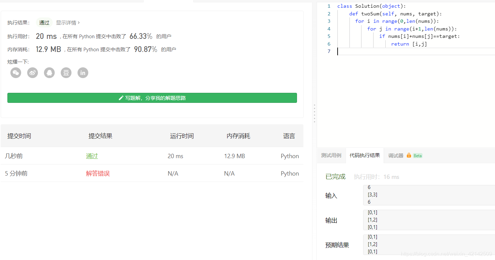Viewport: 495px width, 260px height.
Task: Share result via LinkedIn icon
Action: (x=83, y=73)
